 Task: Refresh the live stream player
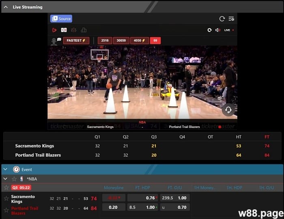point(222,19)
